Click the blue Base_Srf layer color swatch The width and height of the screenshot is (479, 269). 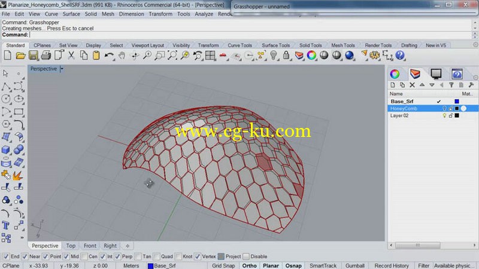[x=457, y=101]
